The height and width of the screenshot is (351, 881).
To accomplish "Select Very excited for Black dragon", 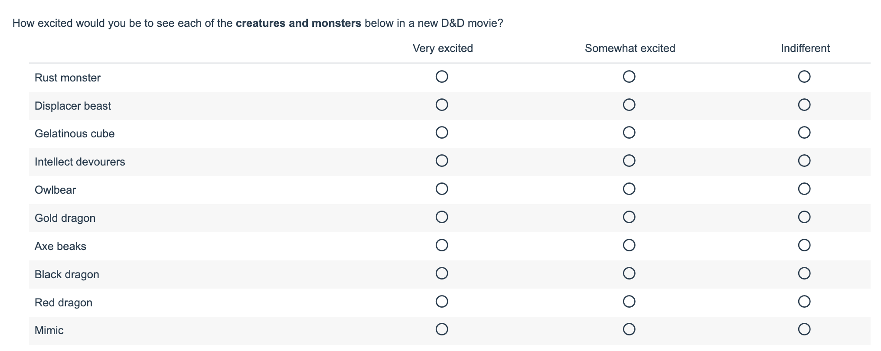I will click(442, 273).
